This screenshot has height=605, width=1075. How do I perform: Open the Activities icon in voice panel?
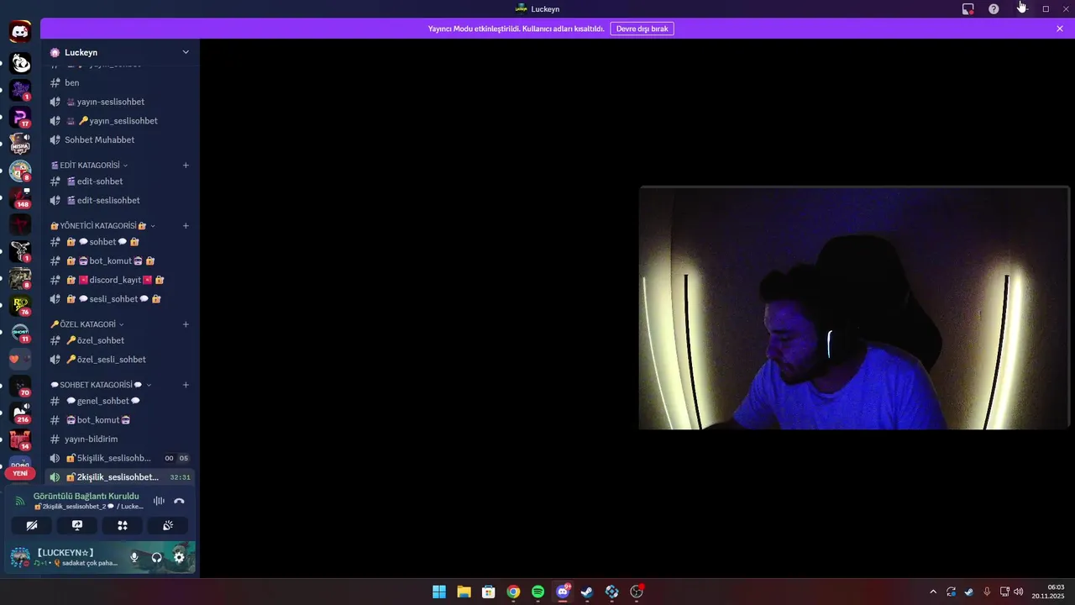coord(123,525)
